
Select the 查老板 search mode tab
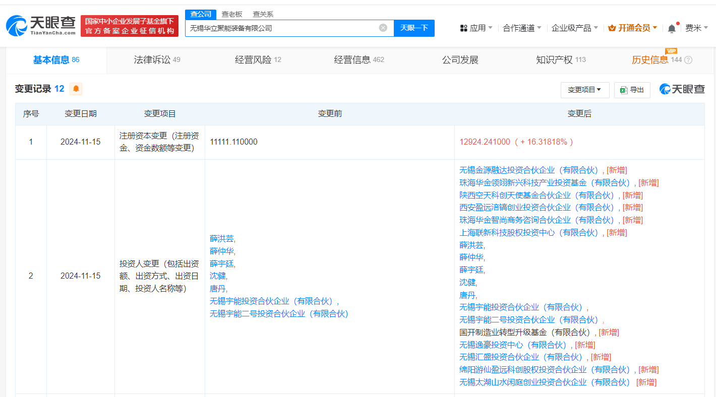[x=232, y=14]
